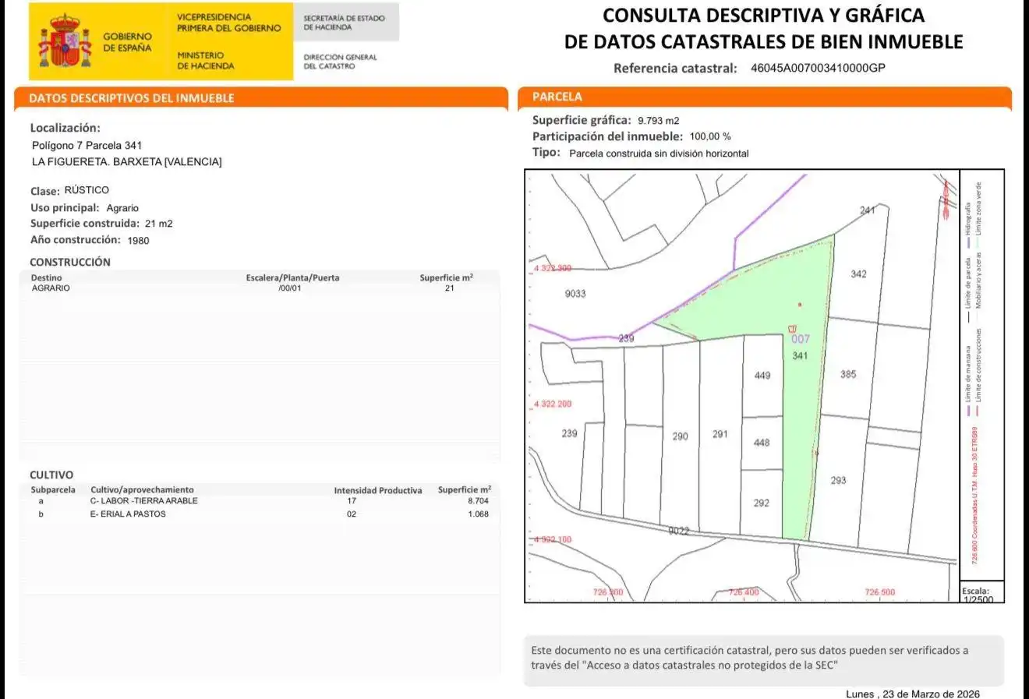Screen dimensions: 1029x699
Task: Click 'MINISTERIO DE HACIENDA' in the header
Action: [205, 61]
